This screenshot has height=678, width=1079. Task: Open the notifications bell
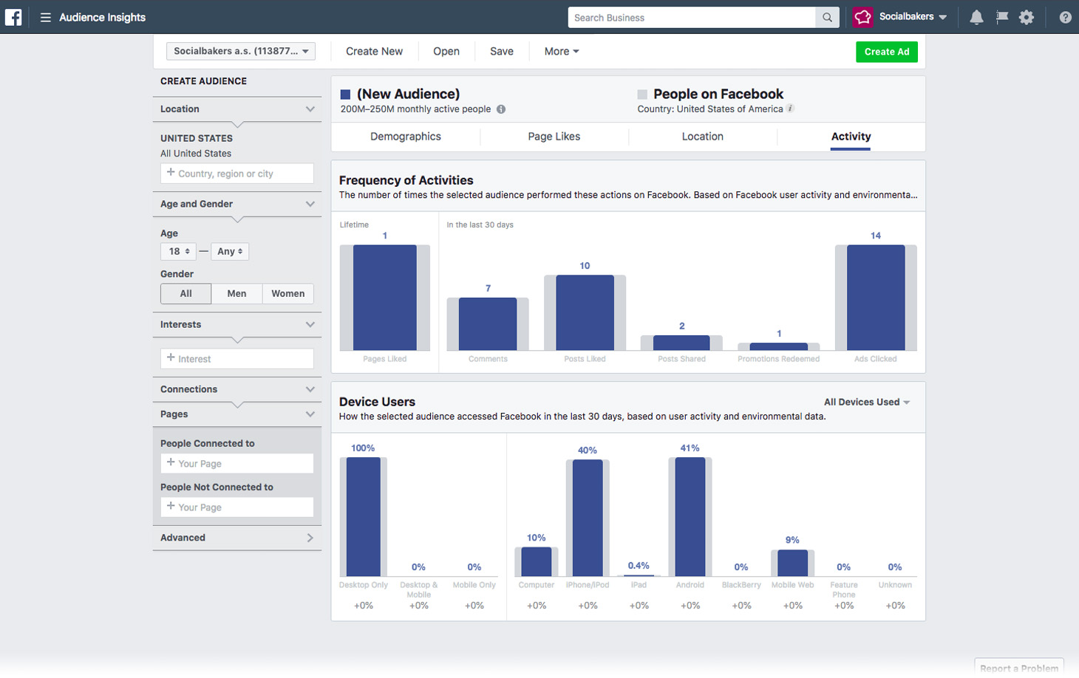pyautogui.click(x=976, y=17)
